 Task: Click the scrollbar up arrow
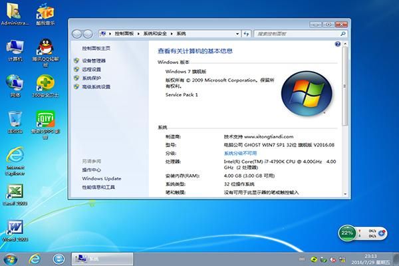coord(345,44)
